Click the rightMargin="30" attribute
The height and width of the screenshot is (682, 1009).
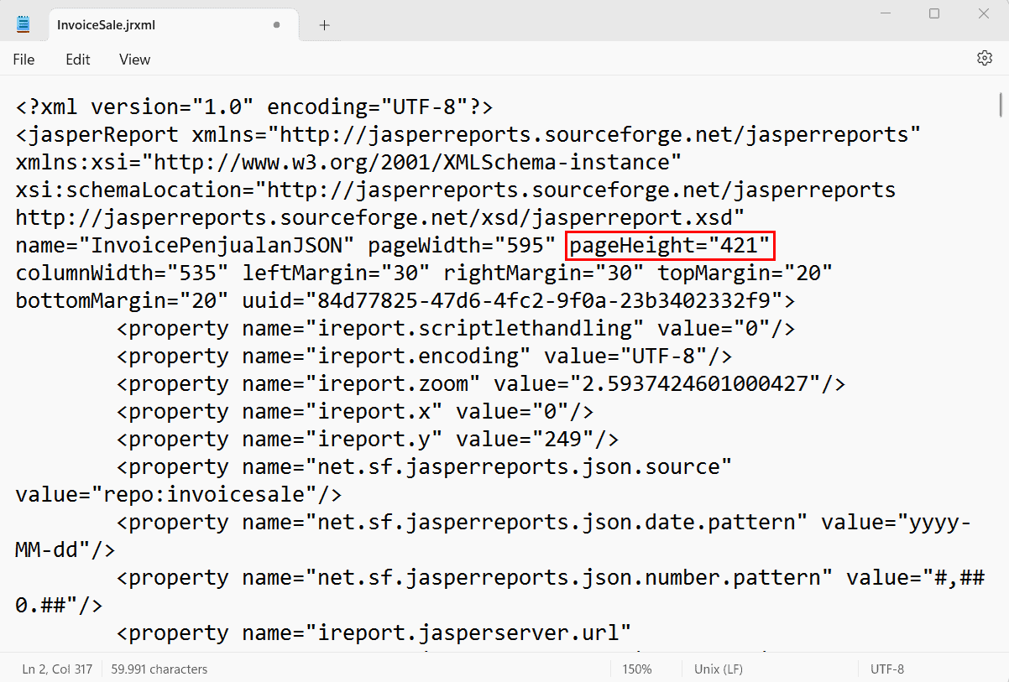pyautogui.click(x=544, y=273)
